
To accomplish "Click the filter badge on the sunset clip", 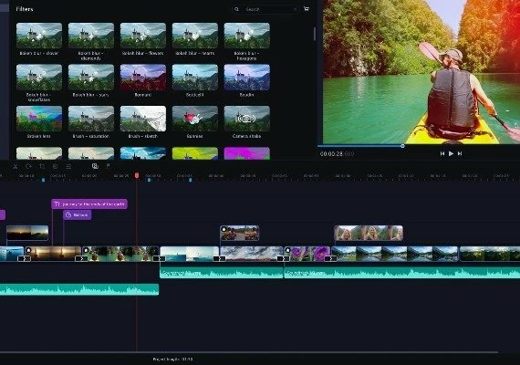I will (29, 250).
